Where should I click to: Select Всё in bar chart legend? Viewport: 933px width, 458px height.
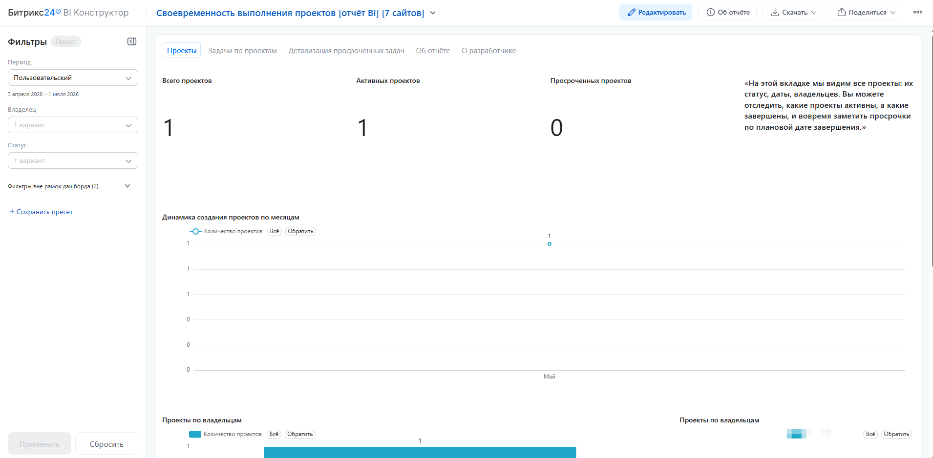tap(274, 434)
